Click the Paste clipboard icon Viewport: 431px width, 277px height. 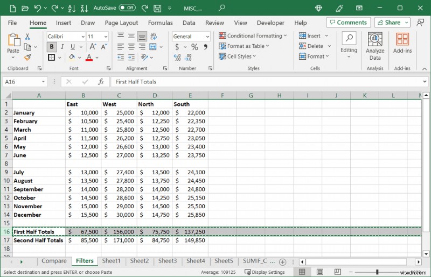pyautogui.click(x=13, y=40)
